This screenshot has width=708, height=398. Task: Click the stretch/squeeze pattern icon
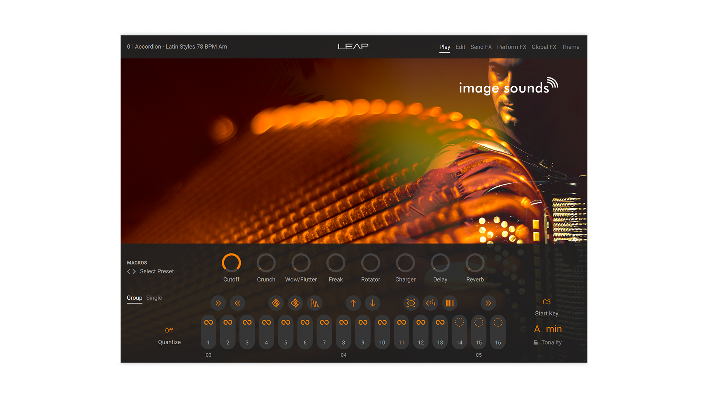pos(411,303)
